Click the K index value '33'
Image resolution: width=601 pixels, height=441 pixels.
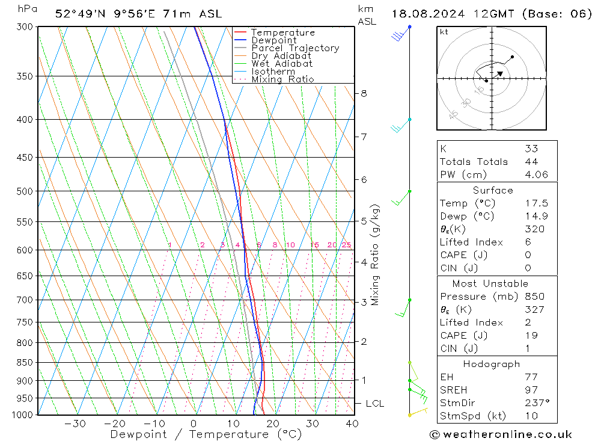[x=532, y=149]
